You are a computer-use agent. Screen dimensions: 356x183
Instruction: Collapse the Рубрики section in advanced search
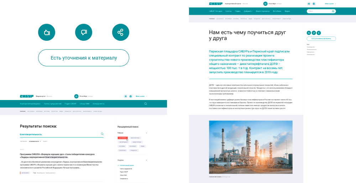coord(146,133)
